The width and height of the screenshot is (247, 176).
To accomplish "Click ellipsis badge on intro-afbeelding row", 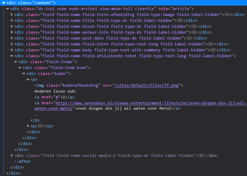I will click(227, 15).
